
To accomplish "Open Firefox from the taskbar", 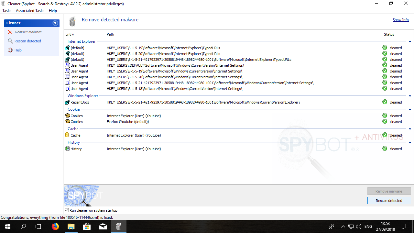I will (x=55, y=227).
